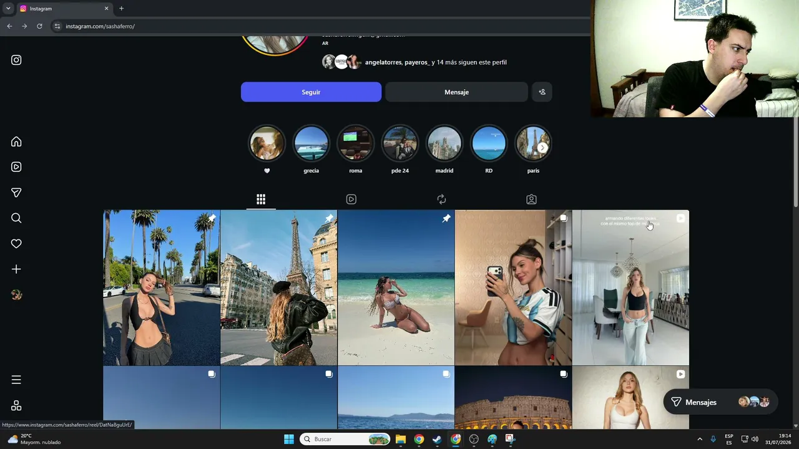Create a new post with plus icon
The height and width of the screenshot is (449, 799).
click(x=16, y=269)
